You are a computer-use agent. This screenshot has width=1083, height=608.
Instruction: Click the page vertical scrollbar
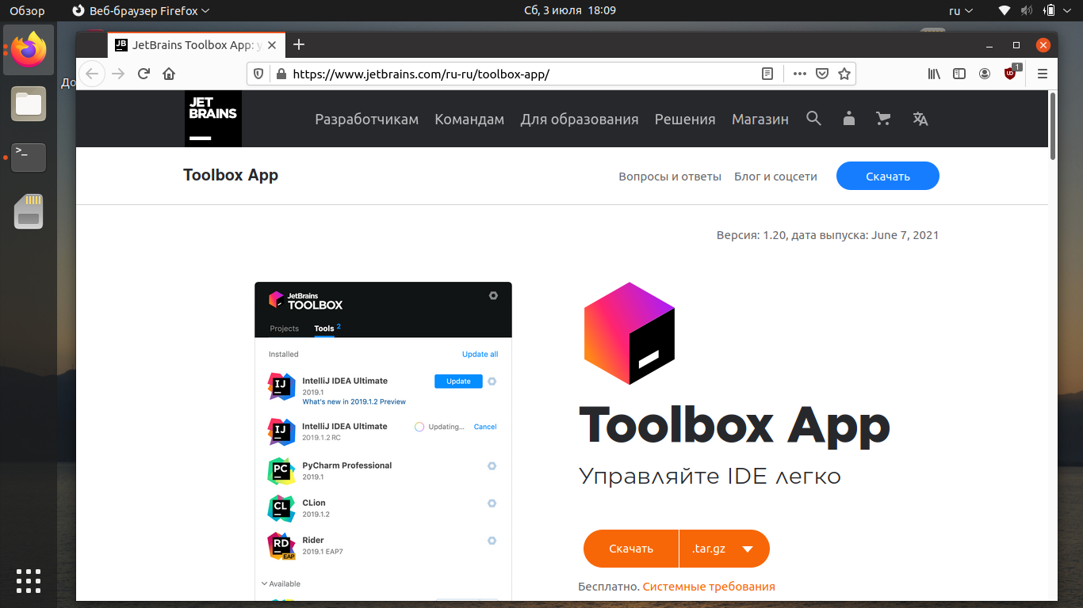click(x=1053, y=345)
